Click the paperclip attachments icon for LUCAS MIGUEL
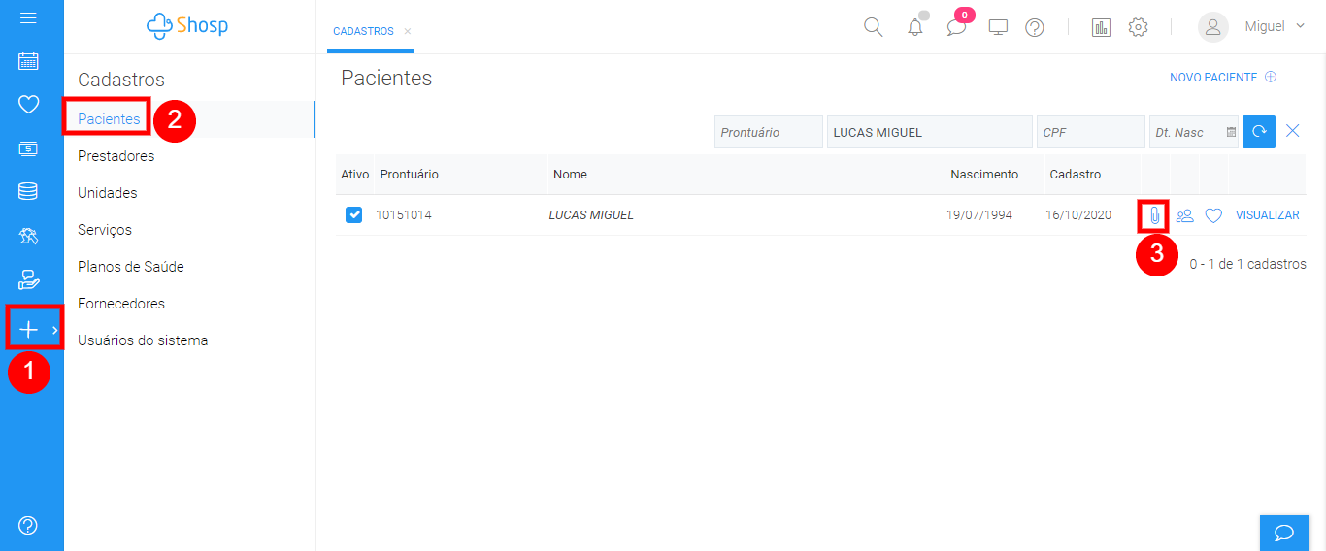 pyautogui.click(x=1153, y=215)
